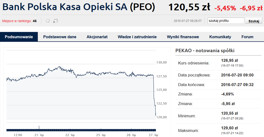
Task: Open the Podsumowanie tab
Action: [19, 37]
